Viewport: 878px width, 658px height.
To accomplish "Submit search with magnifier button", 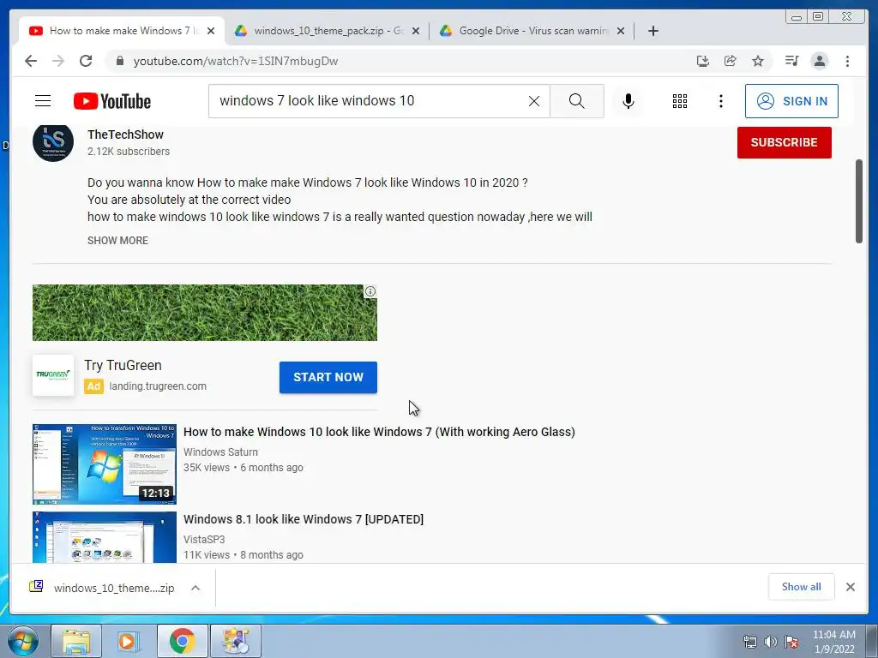I will [577, 101].
